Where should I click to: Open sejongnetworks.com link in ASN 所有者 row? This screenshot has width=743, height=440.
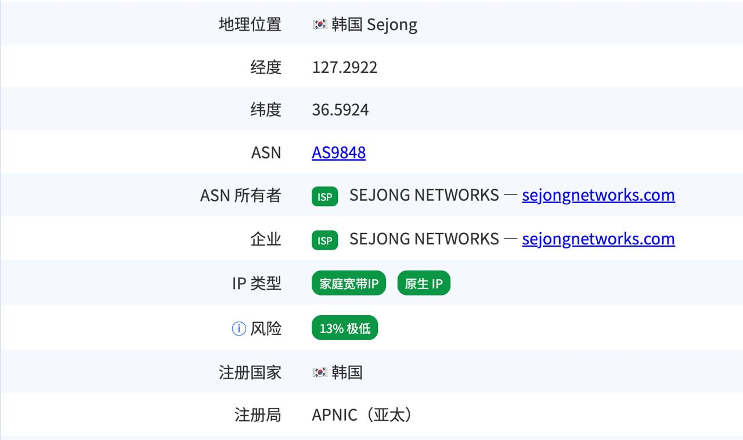(x=598, y=195)
